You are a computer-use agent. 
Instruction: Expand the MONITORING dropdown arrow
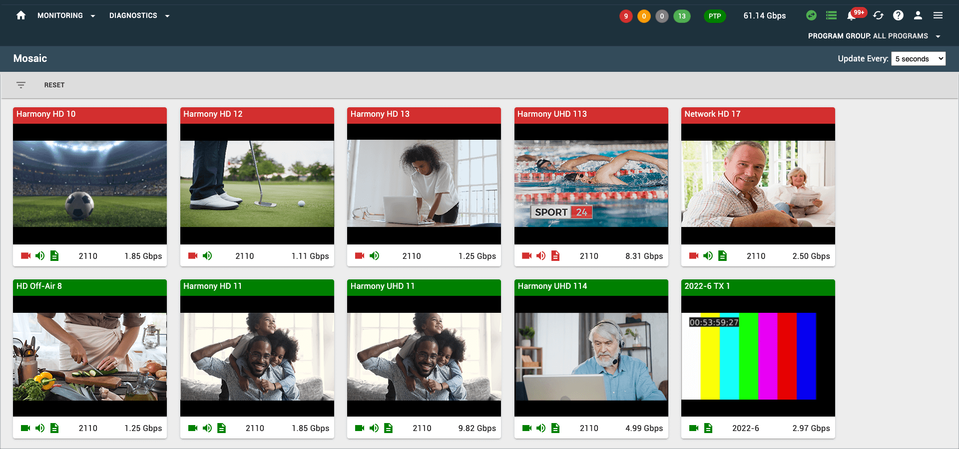click(93, 16)
